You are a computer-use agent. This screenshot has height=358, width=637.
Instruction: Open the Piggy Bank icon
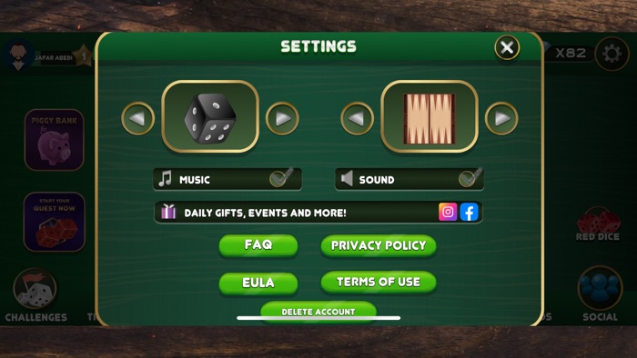pyautogui.click(x=54, y=139)
